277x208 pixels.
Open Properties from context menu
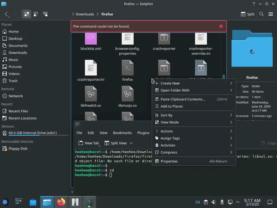194,161
